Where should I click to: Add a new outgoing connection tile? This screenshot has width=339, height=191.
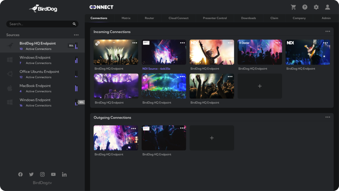coord(212,138)
